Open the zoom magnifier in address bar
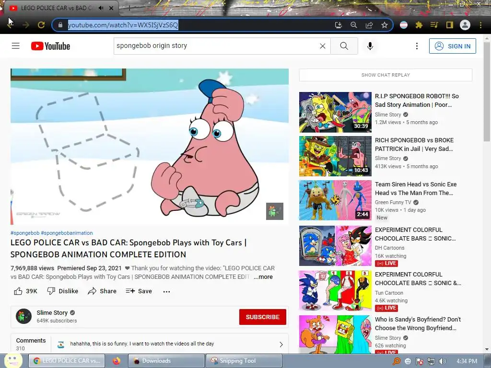The image size is (491, 368). [354, 25]
